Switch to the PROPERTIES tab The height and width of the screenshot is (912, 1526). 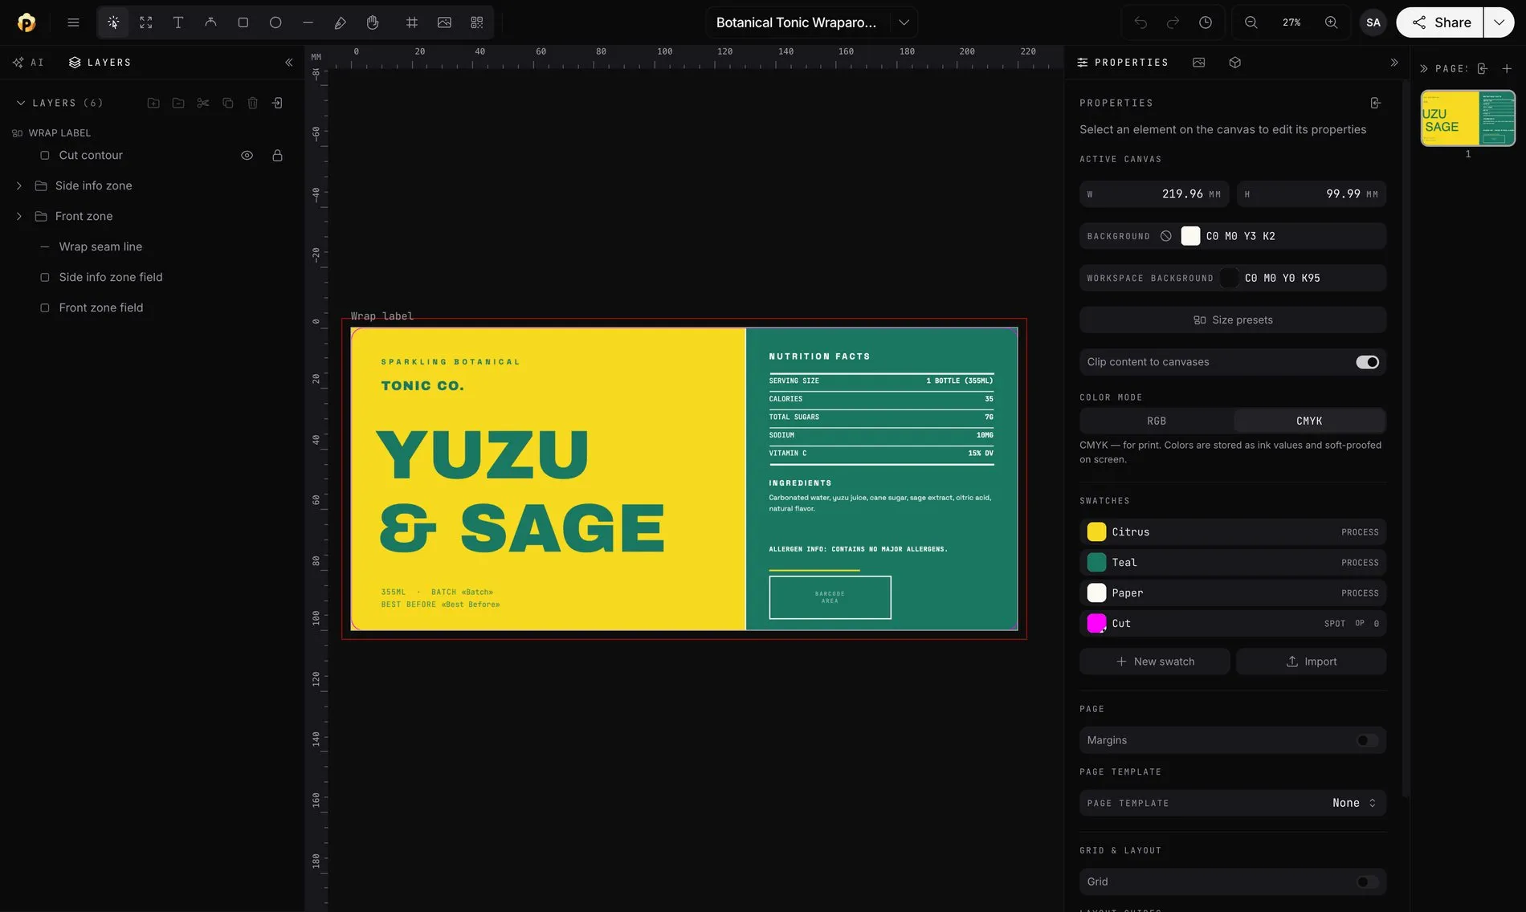coord(1123,63)
